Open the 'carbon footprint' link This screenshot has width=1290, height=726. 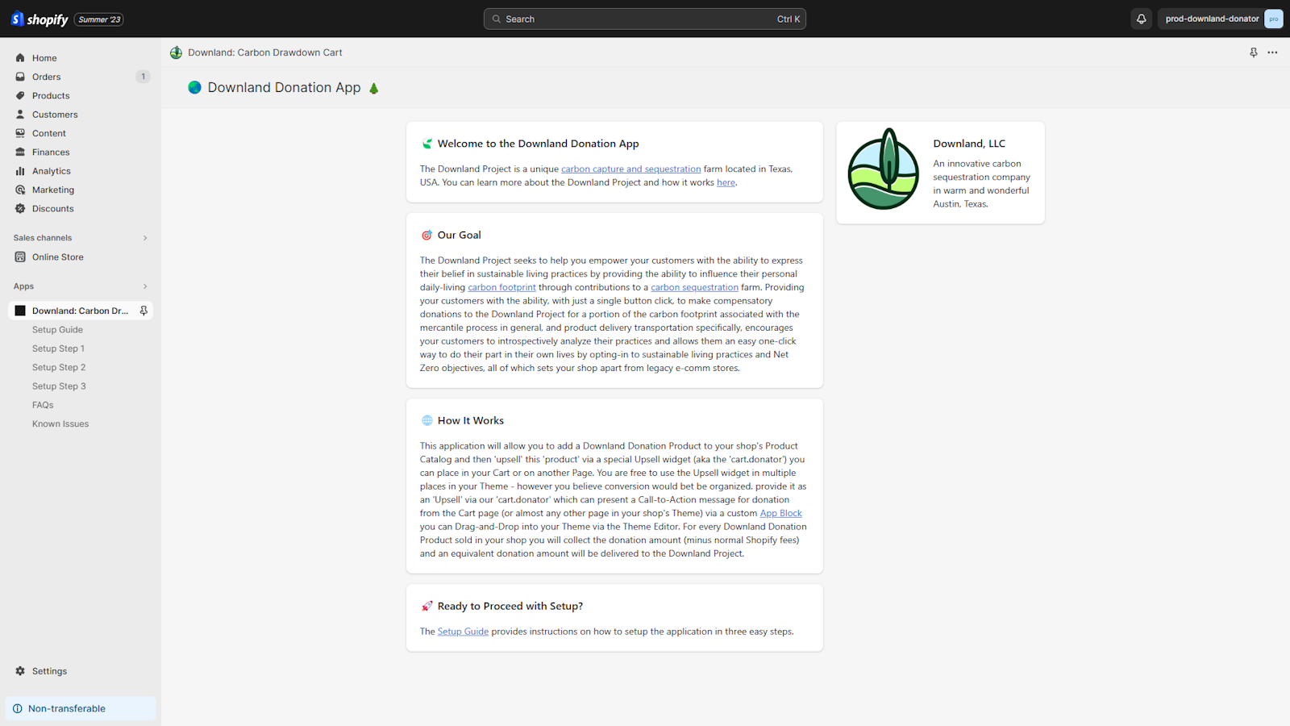point(501,287)
